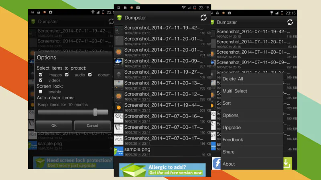Tap the Wi-Fi icon on the left screen status bar
Screen dimensions: 321x180
tap(93, 12)
